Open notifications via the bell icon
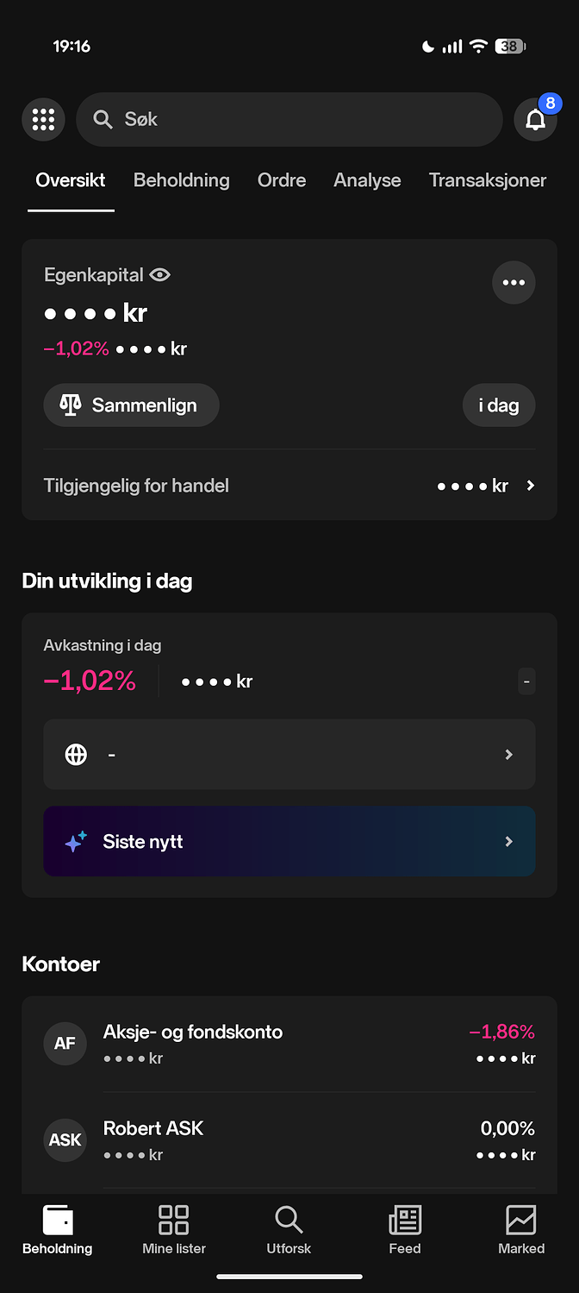 tap(535, 119)
